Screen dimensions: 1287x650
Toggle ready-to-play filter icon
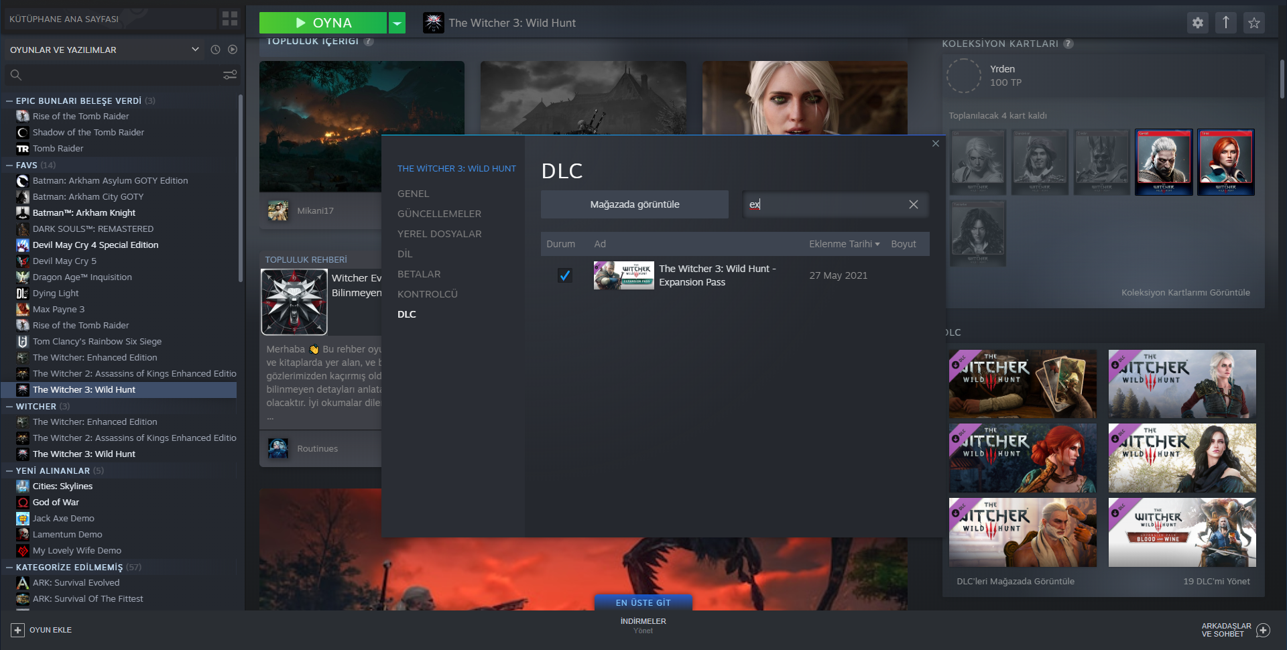(x=233, y=50)
